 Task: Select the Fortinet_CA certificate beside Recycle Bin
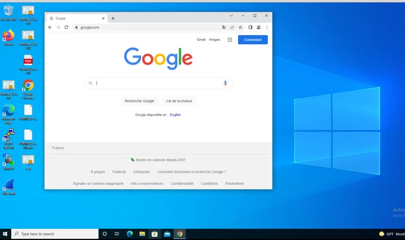28,15
